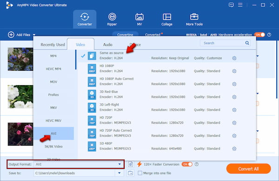Select 5K/8K Video format in sidebar
Viewport: 279px width, 181px height.
(53, 147)
